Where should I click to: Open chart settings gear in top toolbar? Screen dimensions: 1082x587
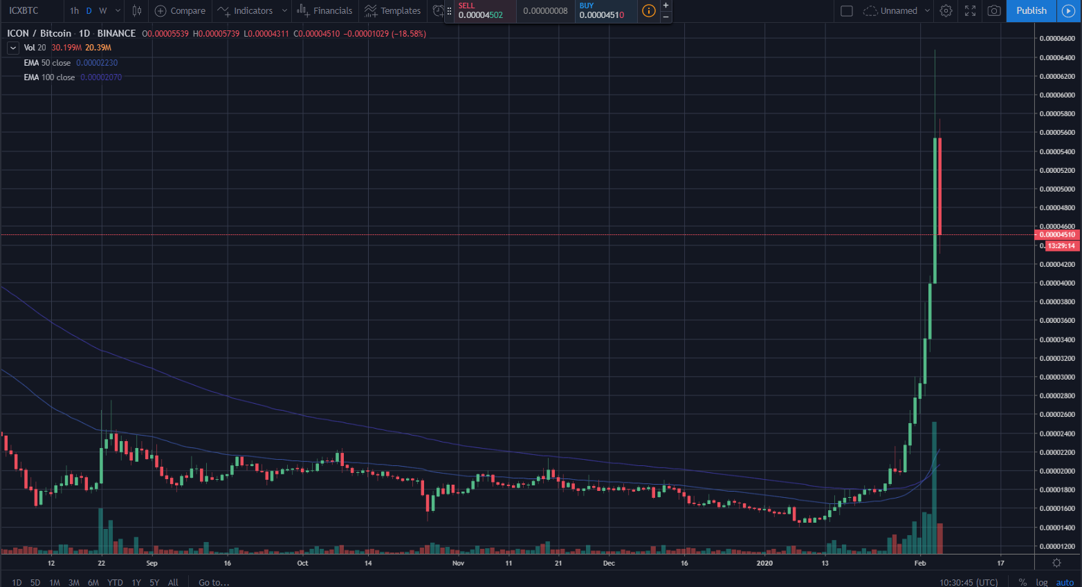946,10
